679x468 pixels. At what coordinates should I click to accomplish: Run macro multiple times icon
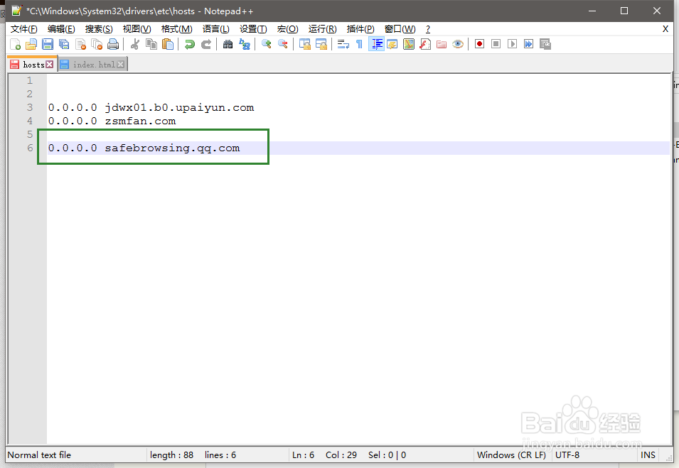(x=529, y=44)
